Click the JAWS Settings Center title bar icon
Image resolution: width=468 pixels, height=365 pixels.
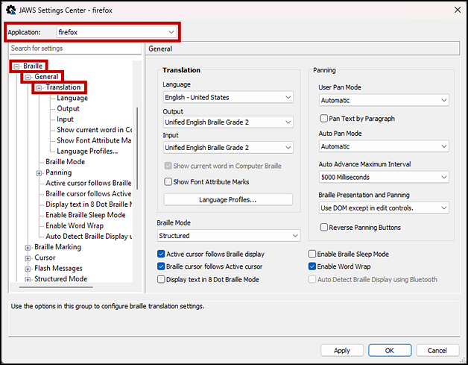(9, 8)
